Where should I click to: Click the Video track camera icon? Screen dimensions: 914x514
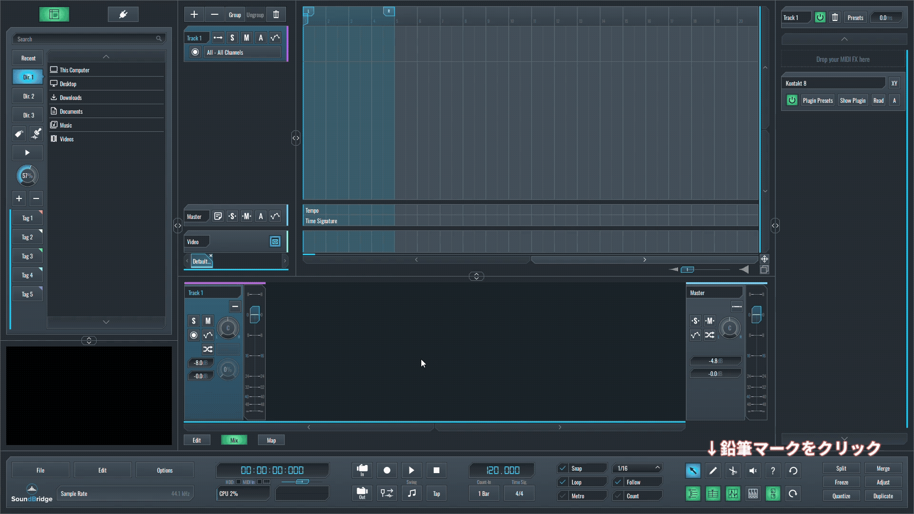tap(275, 242)
